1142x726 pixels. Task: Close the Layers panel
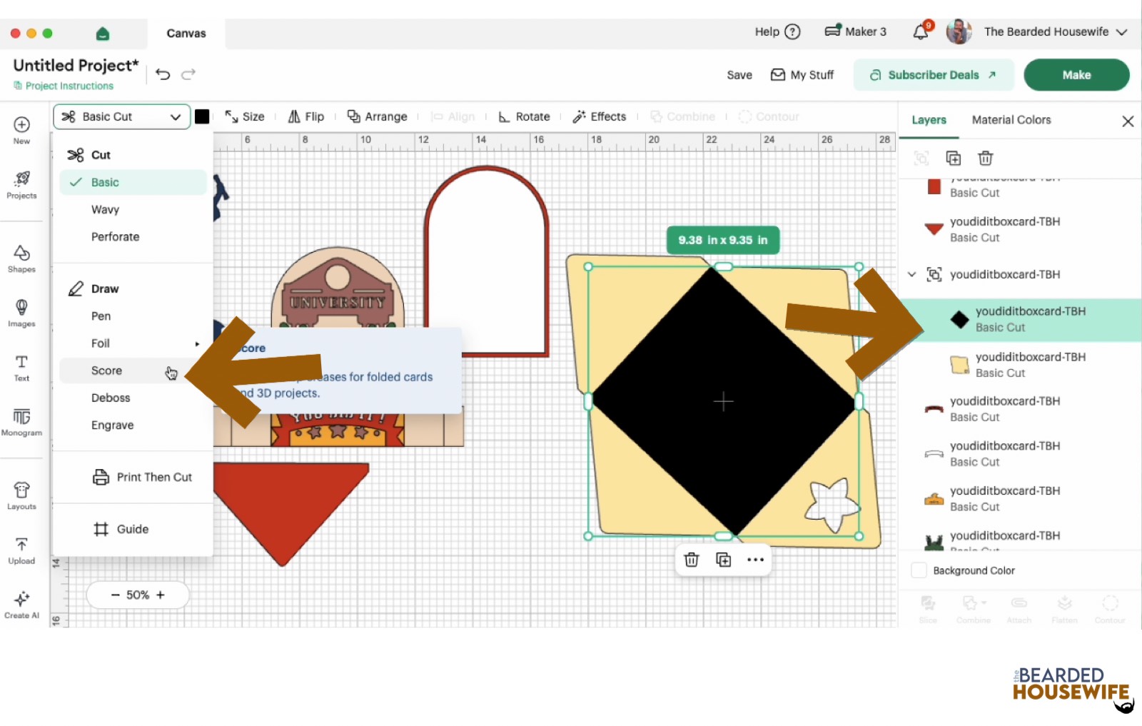click(1128, 121)
